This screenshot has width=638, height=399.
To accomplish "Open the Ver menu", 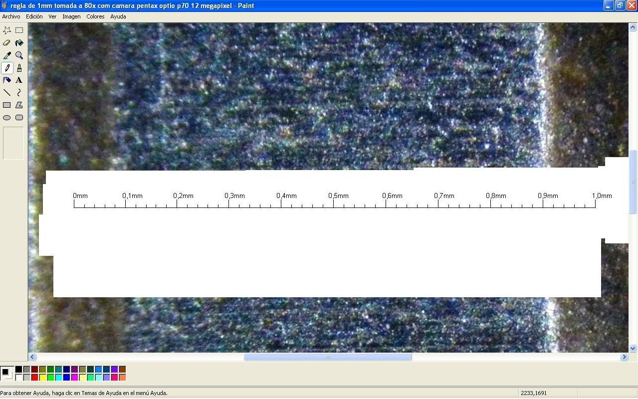I will (x=52, y=16).
